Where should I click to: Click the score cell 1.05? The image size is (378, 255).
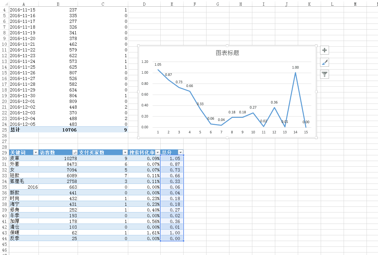tap(172, 158)
